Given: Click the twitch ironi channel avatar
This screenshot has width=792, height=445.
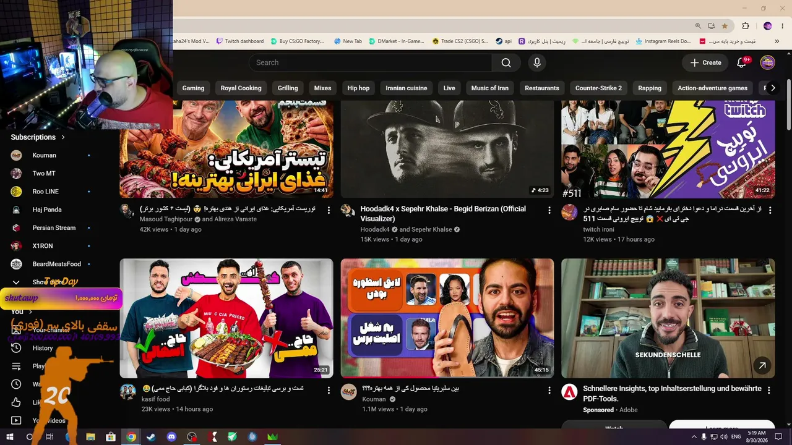Looking at the screenshot, I should pos(569,212).
